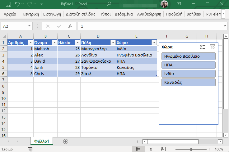Select the Ηνωμένο Βασίλειο slicer button

188,56
